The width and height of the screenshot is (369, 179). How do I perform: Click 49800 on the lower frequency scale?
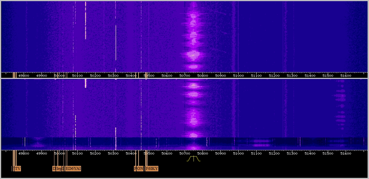tap(24, 153)
